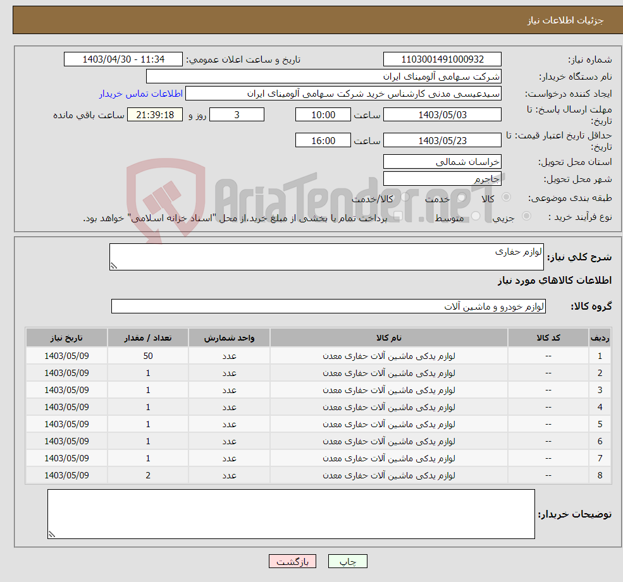The width and height of the screenshot is (623, 582).
Task: Click the item name in row 6
Action: coord(389,442)
